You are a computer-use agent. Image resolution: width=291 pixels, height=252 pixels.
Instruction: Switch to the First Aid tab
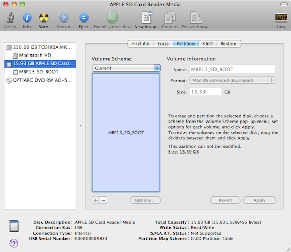(141, 44)
